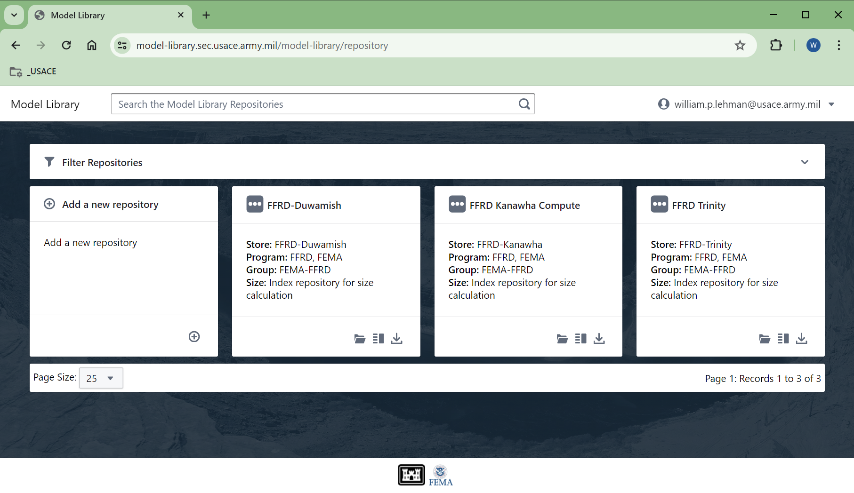This screenshot has width=854, height=493.
Task: Download the FFRD Trinity repository
Action: [801, 339]
